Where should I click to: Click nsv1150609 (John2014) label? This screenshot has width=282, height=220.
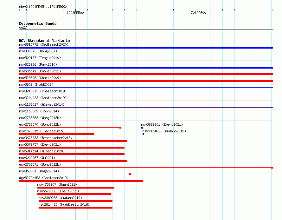point(39,111)
